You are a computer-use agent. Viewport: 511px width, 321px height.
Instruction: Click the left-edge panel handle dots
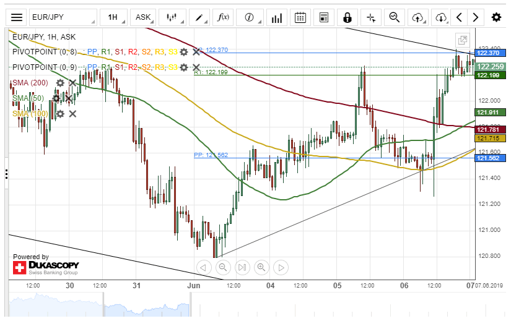tap(7, 174)
